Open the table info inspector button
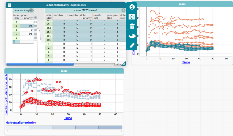 [x=132, y=7]
